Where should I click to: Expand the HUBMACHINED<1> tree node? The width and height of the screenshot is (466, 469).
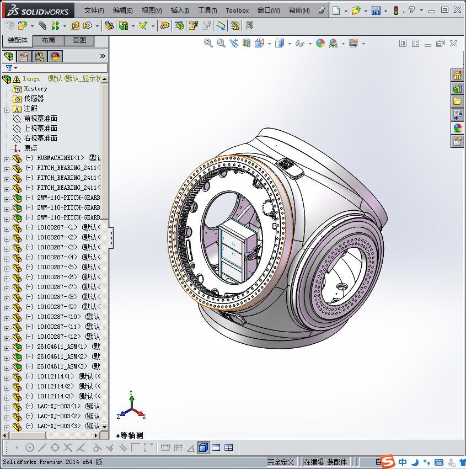click(7, 159)
